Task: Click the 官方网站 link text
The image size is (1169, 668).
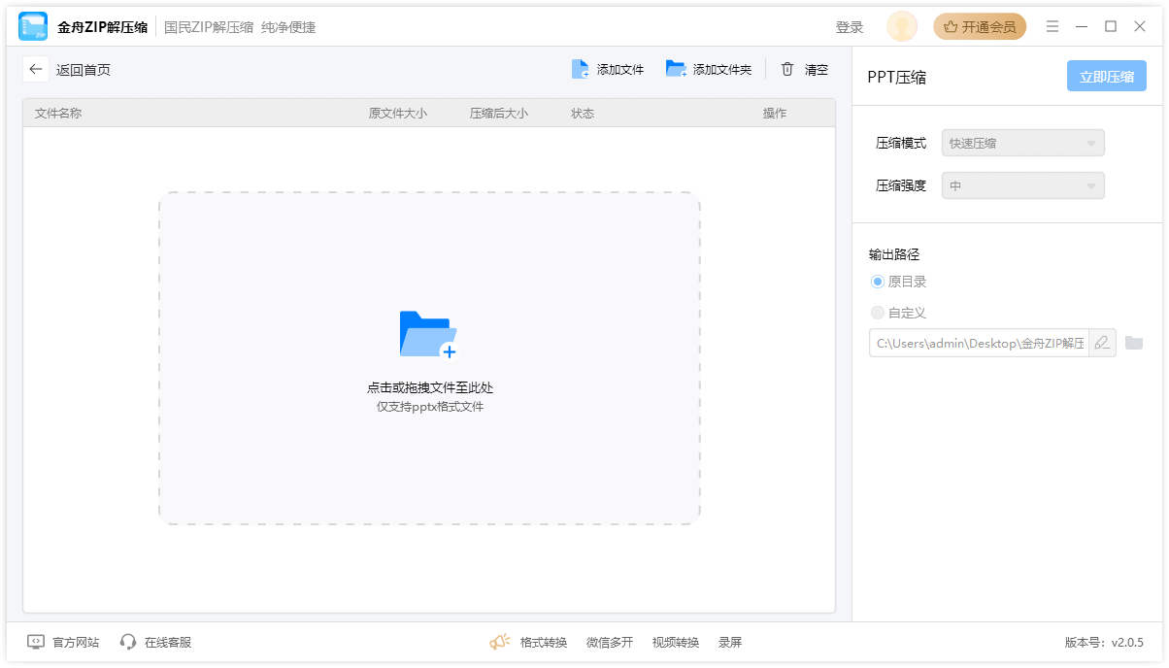Action: coord(76,643)
